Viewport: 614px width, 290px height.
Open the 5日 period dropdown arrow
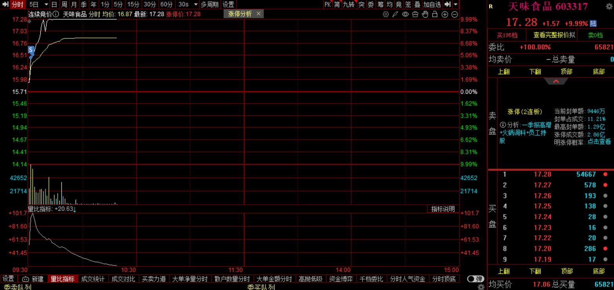click(46, 5)
